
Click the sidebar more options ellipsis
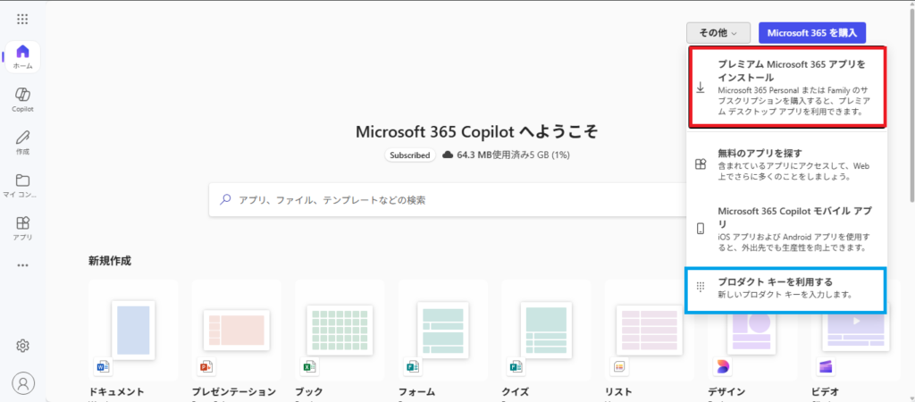22,265
